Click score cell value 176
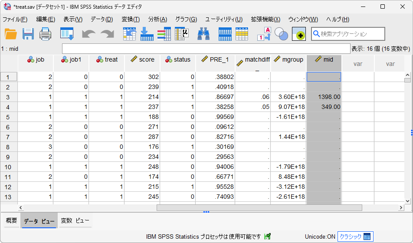 (x=142, y=147)
